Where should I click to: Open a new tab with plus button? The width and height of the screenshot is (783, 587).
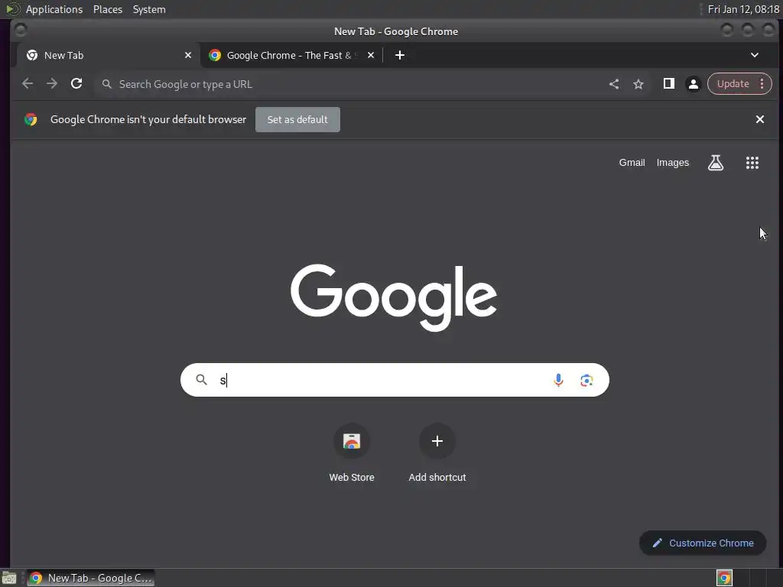(399, 55)
